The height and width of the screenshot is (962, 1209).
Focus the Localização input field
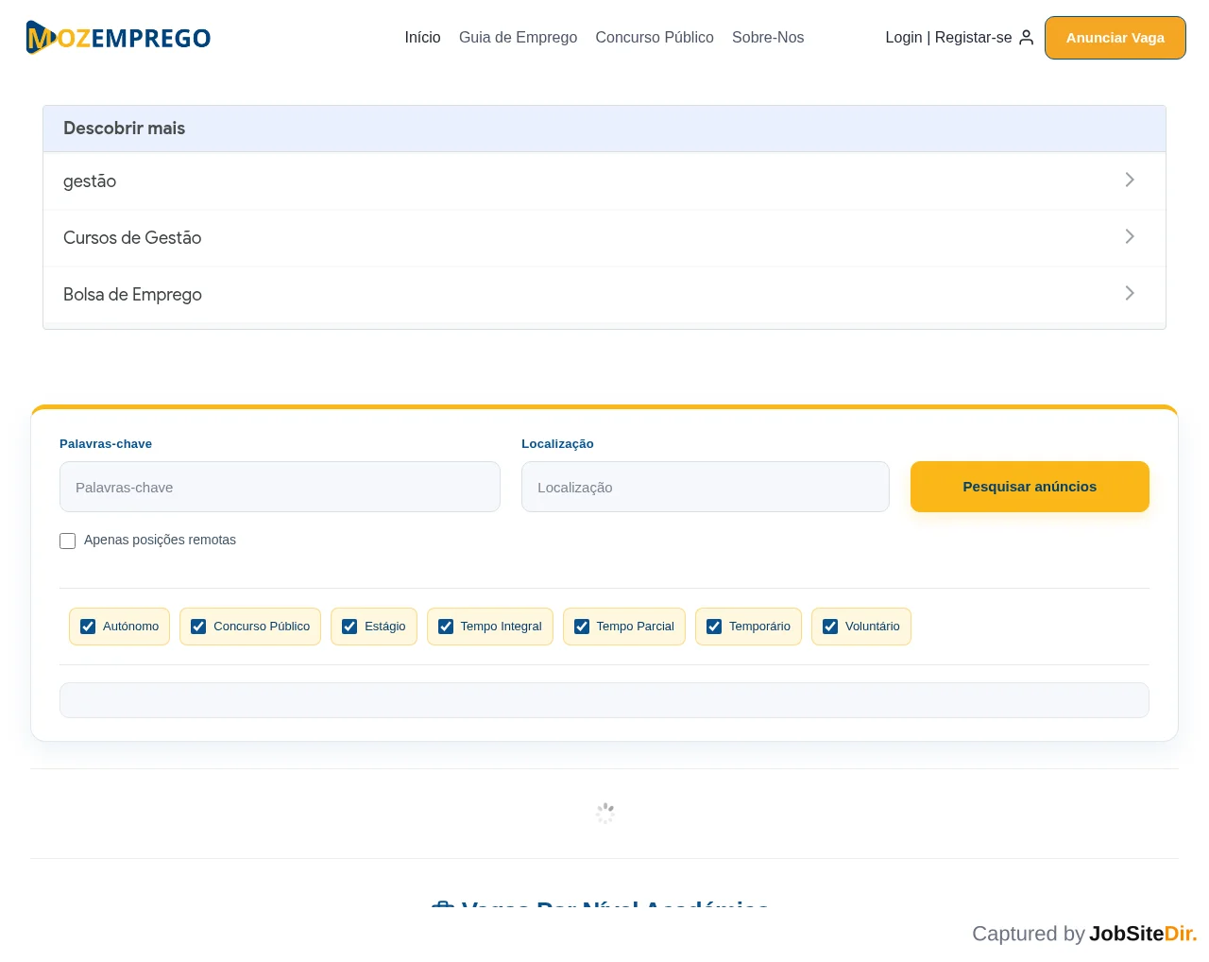pos(706,487)
